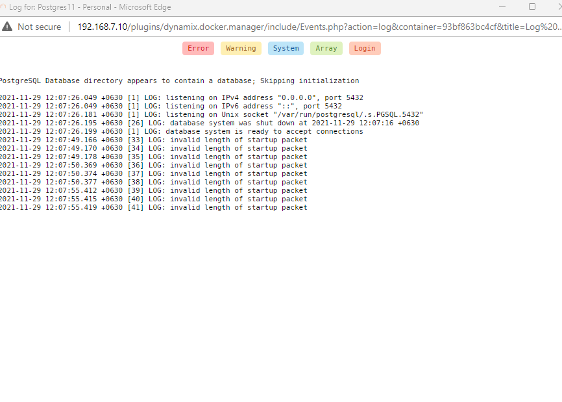562x402 pixels.
Task: Click the 'ready to accept connections' line
Action: [x=181, y=131]
